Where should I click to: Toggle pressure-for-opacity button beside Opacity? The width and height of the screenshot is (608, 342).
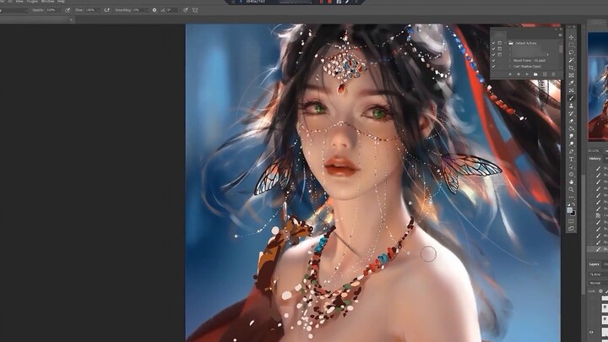coord(68,10)
